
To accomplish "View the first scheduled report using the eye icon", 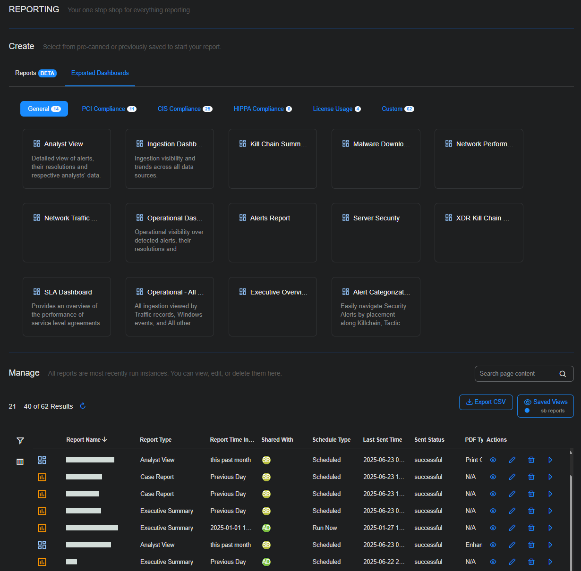I will point(493,460).
